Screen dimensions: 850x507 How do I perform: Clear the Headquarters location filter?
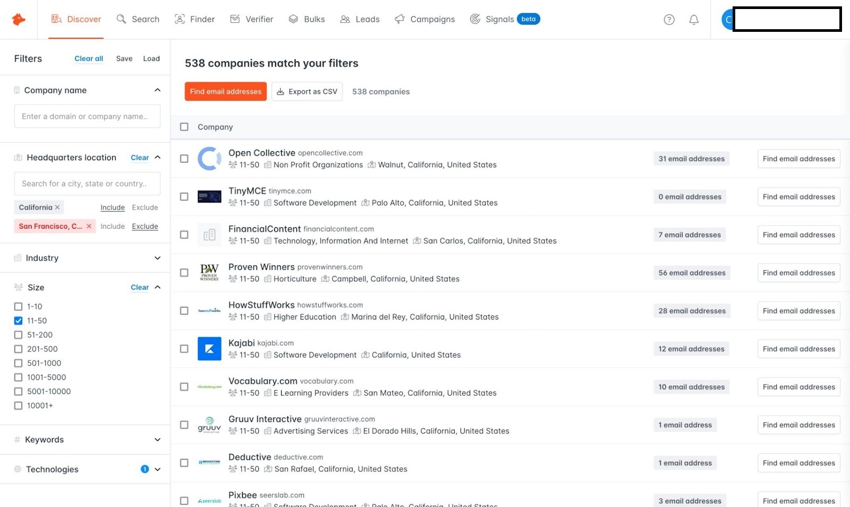140,158
